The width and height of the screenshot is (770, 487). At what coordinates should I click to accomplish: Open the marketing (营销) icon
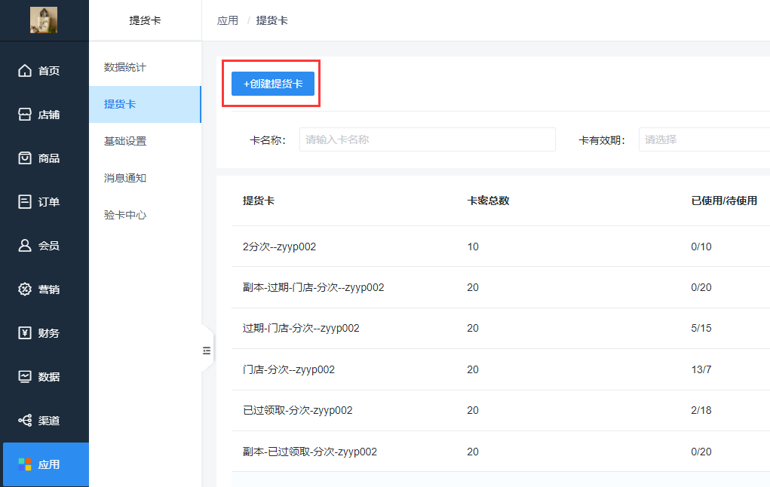coord(25,289)
